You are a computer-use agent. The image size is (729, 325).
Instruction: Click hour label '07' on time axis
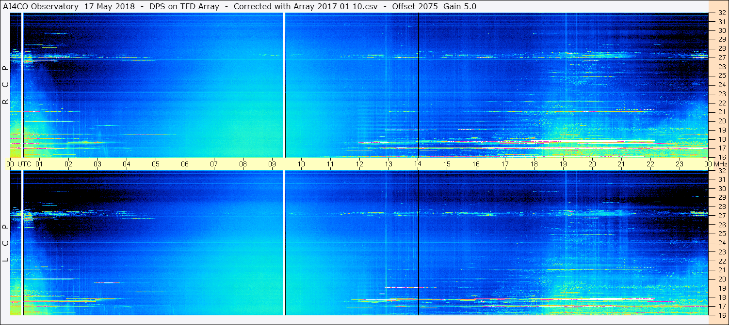[214, 164]
